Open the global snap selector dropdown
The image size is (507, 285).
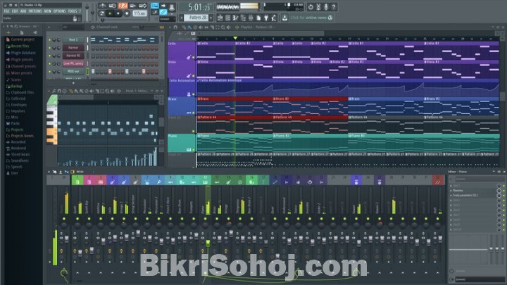[x=168, y=19]
